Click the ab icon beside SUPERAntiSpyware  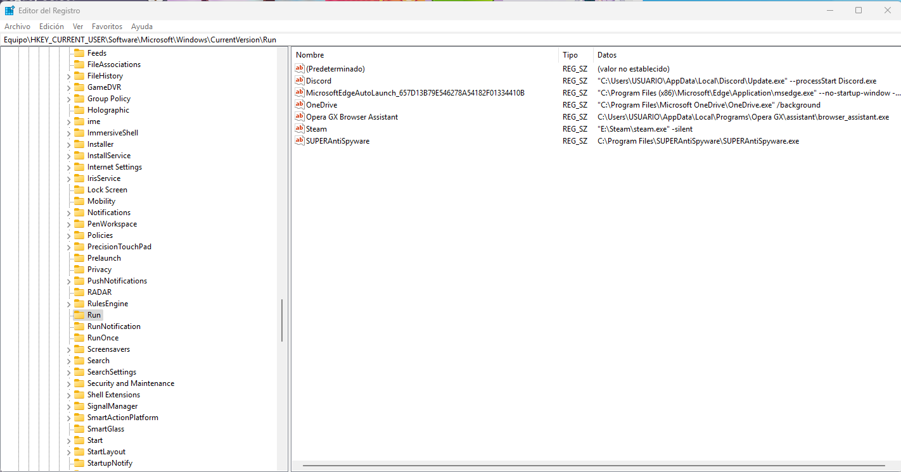(x=299, y=140)
